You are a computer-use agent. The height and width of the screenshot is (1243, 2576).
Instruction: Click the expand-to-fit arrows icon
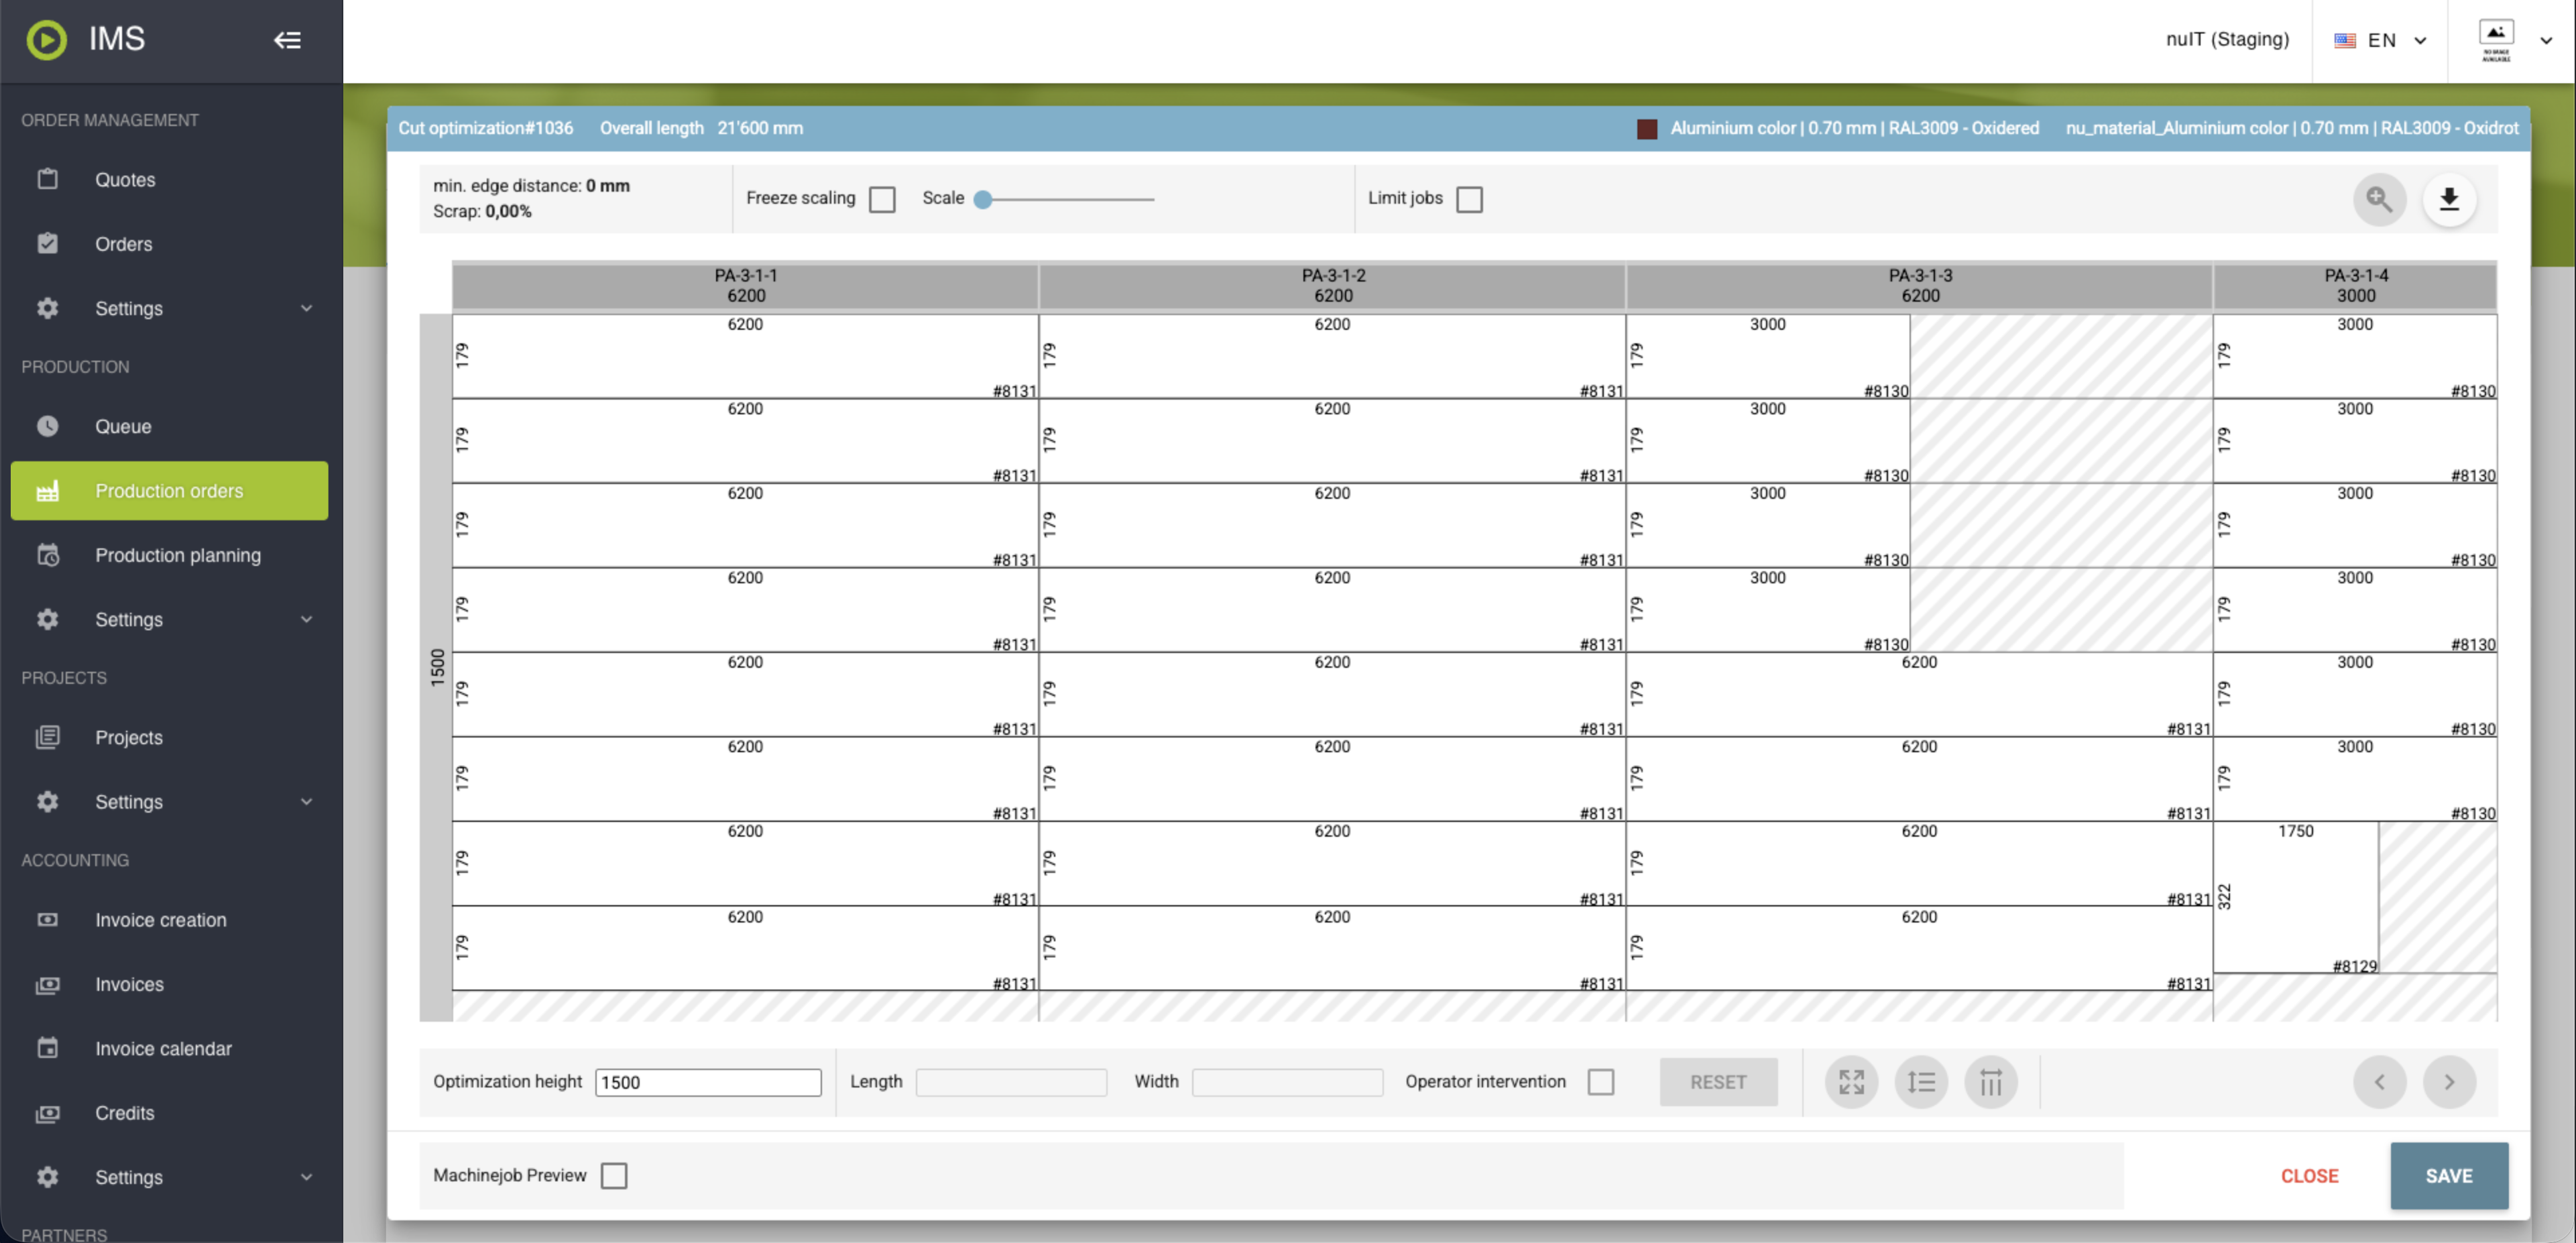(1851, 1082)
